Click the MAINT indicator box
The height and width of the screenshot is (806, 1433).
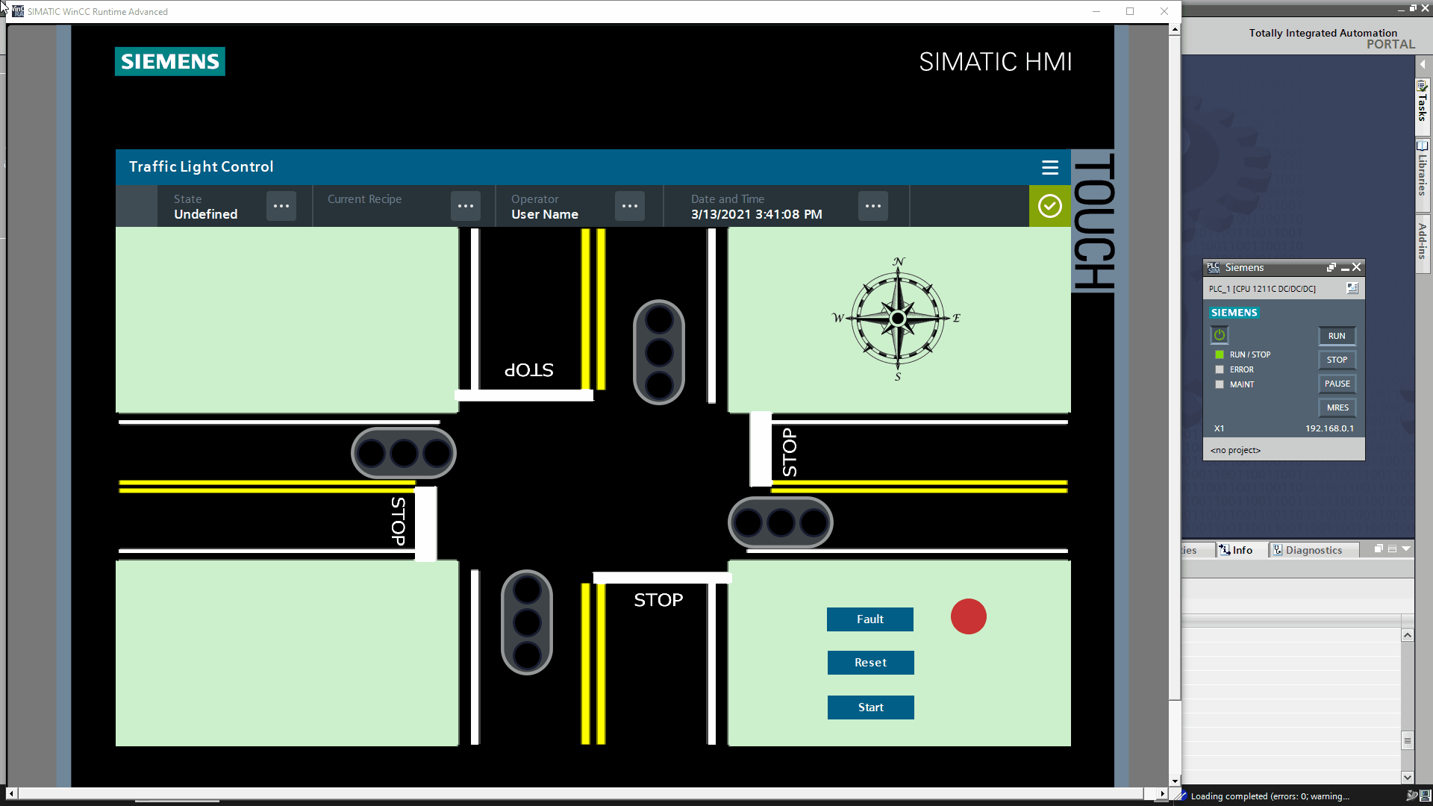pyautogui.click(x=1220, y=384)
